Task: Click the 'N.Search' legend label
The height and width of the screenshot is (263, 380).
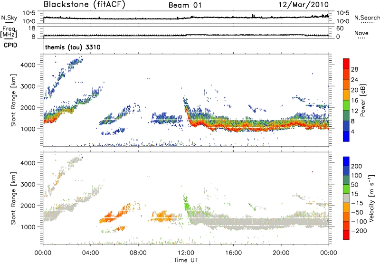Action: point(367,18)
